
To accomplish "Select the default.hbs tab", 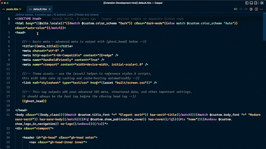I will 40,9.
